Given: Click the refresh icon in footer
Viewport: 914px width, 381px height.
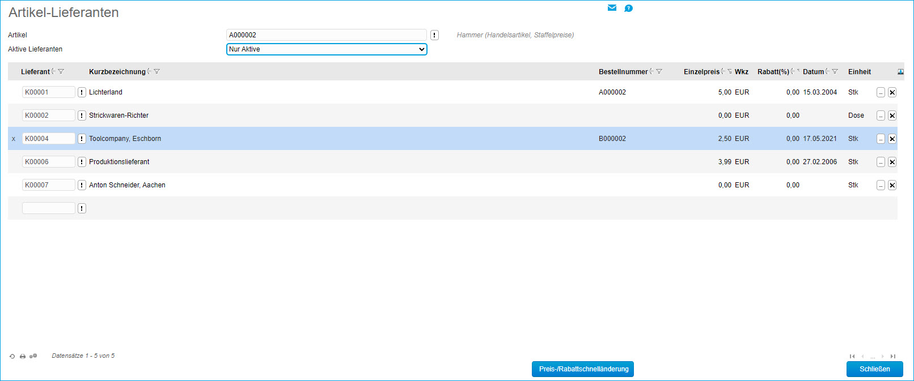Looking at the screenshot, I should click(12, 356).
